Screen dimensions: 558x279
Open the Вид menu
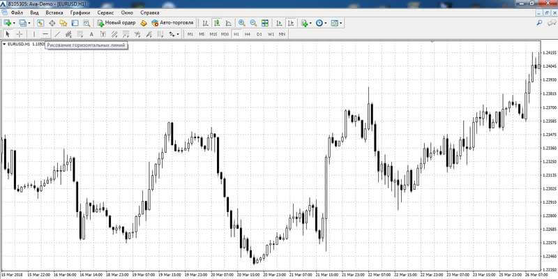pos(34,13)
